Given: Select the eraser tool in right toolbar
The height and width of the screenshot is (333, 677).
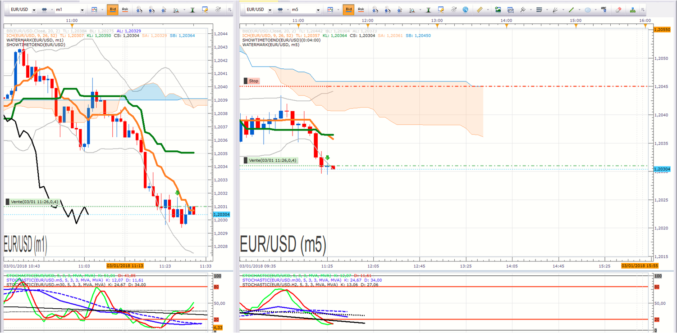Looking at the screenshot, I should tap(618, 9).
